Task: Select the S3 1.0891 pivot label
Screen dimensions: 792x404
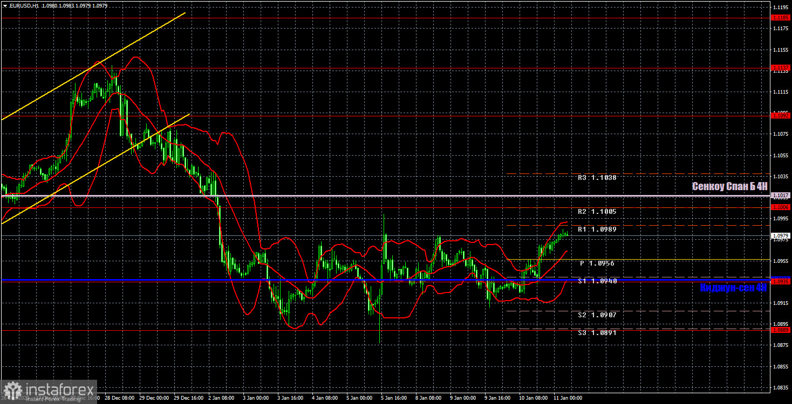Action: point(597,332)
